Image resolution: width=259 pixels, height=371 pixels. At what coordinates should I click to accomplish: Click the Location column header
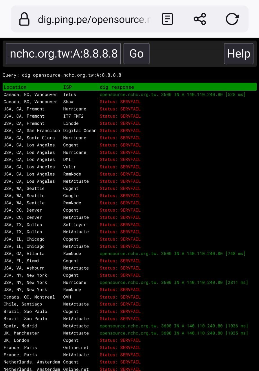coord(15,87)
